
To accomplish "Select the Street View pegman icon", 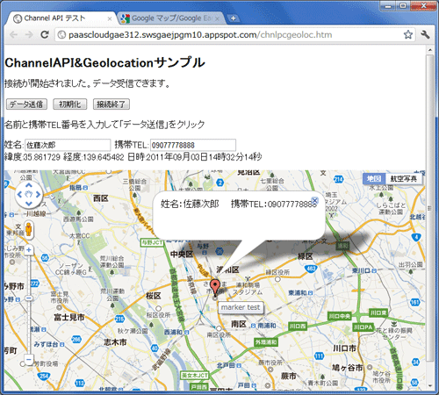I will click(28, 229).
